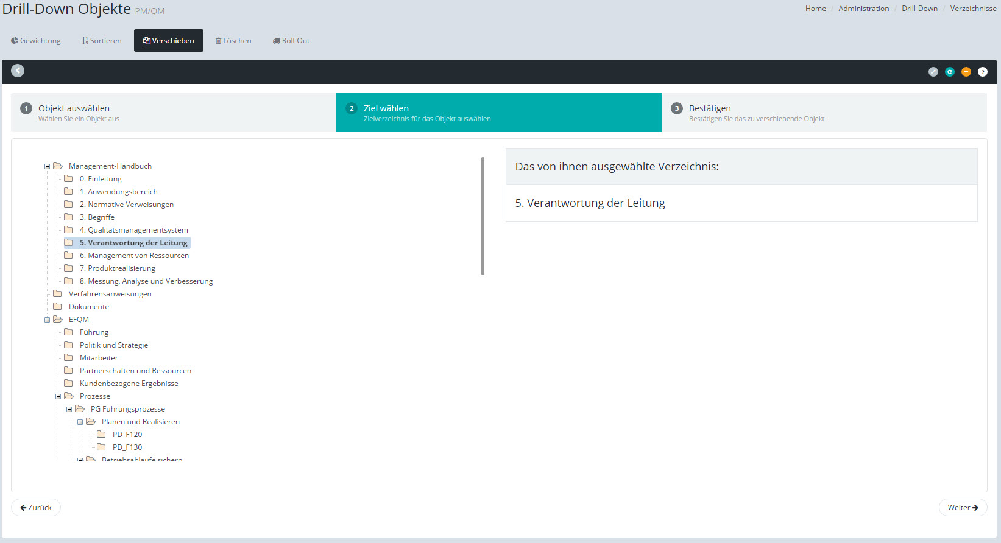Image resolution: width=1001 pixels, height=543 pixels.
Task: Click the folder icon beside 3. Begriffe
Action: click(x=68, y=217)
